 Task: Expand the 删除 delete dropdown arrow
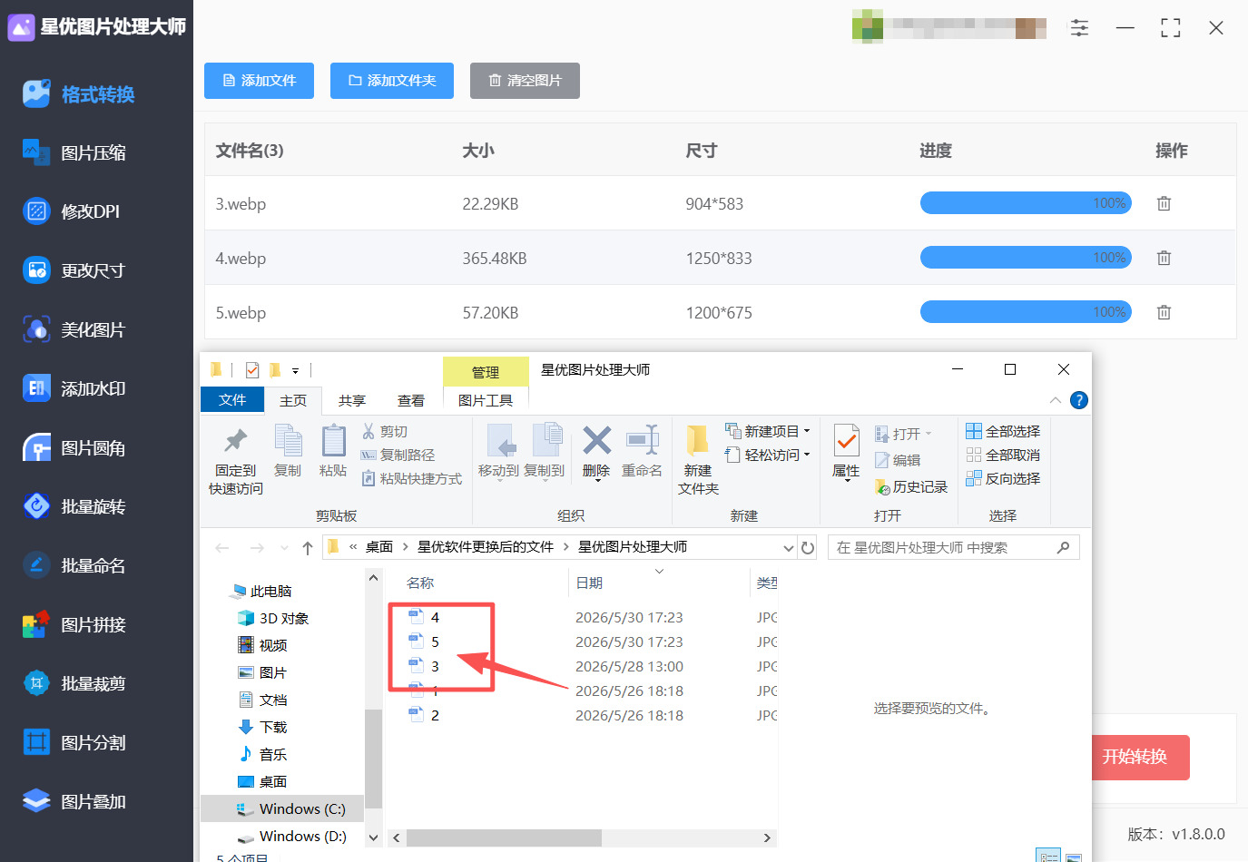coord(596,481)
